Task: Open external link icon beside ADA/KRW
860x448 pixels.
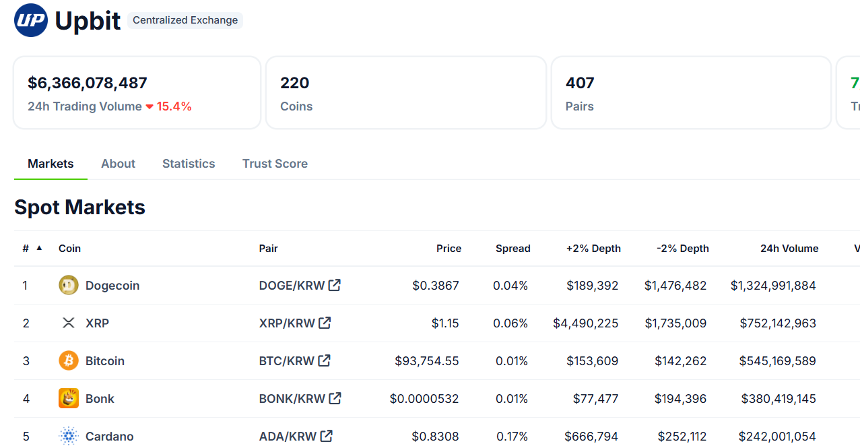Action: (326, 436)
